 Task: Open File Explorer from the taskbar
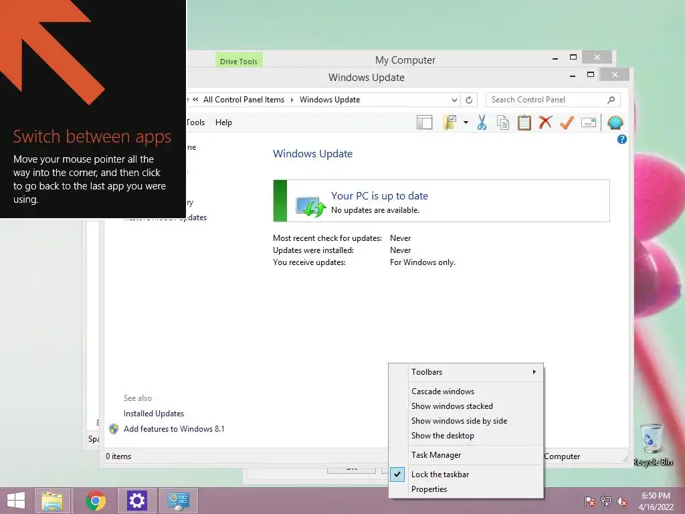click(x=52, y=501)
